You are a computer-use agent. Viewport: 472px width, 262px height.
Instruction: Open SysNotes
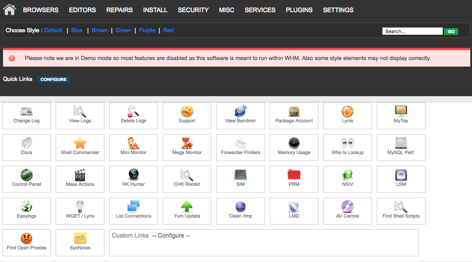pyautogui.click(x=80, y=242)
